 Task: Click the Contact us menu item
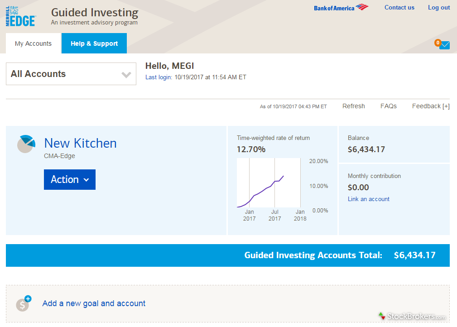(x=399, y=7)
